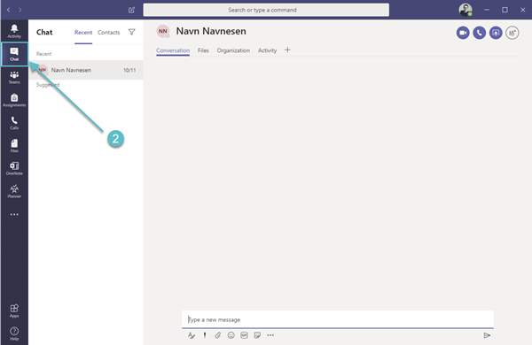
Task: Open the chat filter funnel
Action: [x=131, y=32]
